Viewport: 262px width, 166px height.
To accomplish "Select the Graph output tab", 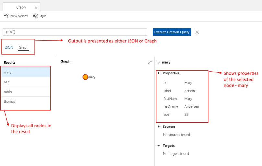I will (x=24, y=47).
